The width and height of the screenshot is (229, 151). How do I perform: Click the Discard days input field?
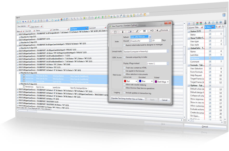click(156, 40)
